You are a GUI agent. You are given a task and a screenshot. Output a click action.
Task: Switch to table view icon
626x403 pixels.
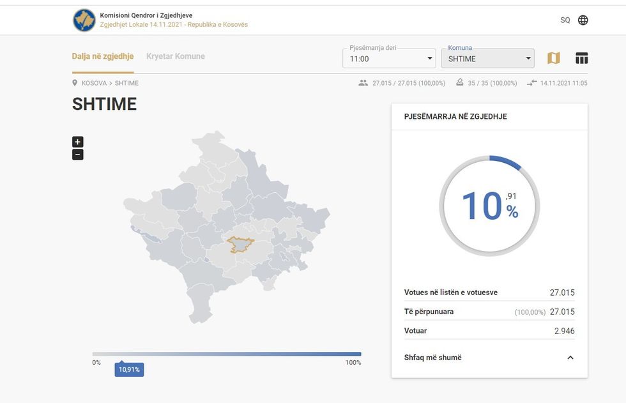tap(581, 58)
